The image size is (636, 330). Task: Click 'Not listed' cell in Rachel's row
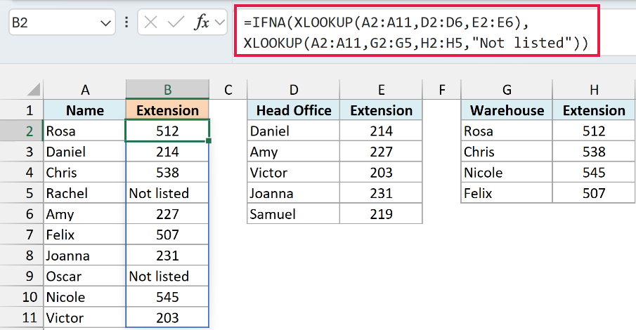point(167,193)
